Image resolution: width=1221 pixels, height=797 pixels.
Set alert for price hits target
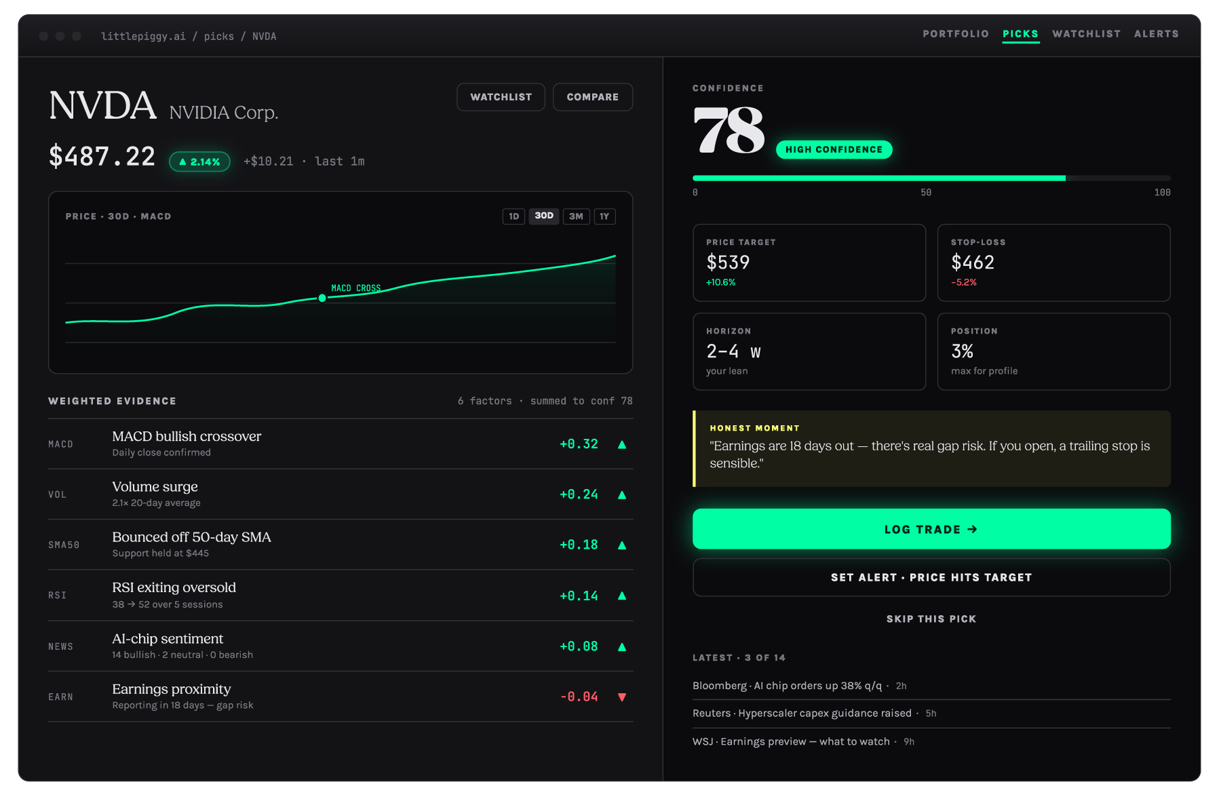pos(931,577)
